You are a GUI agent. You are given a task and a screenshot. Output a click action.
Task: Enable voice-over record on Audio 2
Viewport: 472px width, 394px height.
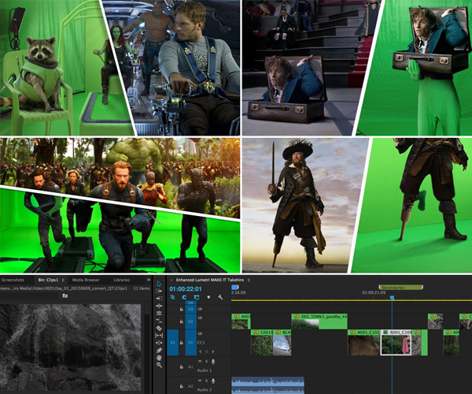213,381
